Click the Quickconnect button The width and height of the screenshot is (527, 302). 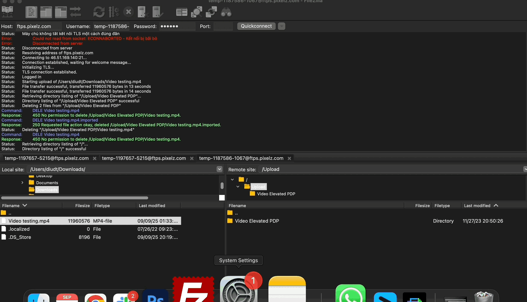(256, 26)
